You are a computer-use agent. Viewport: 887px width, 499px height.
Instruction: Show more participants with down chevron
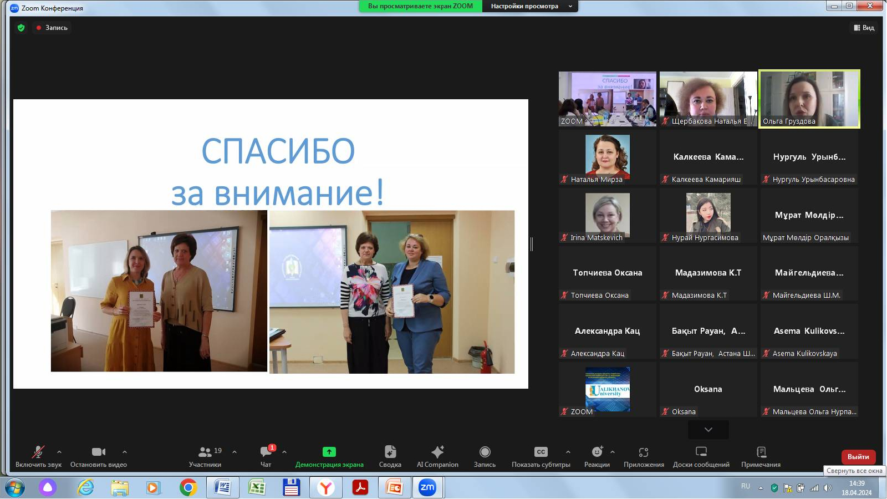[x=708, y=430]
